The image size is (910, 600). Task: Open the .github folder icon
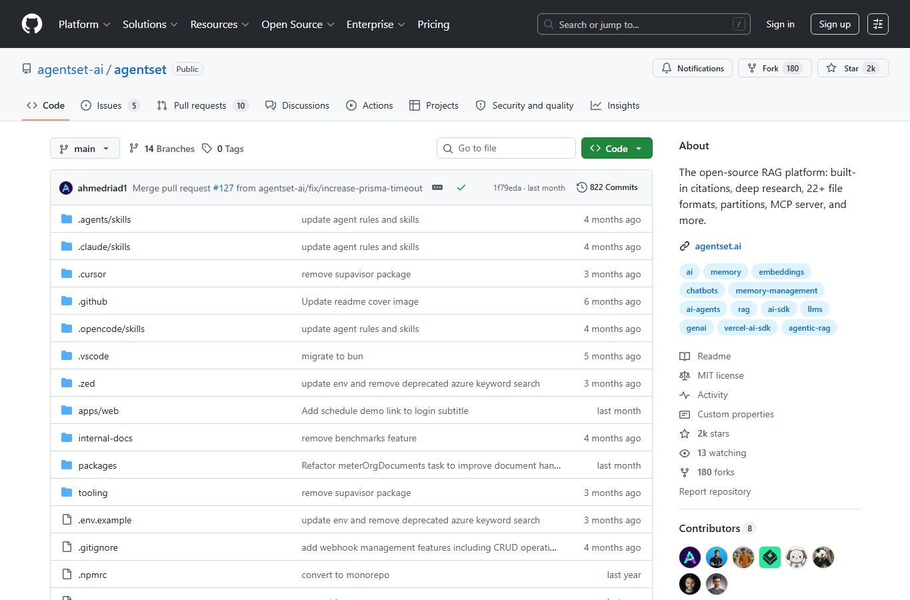pos(67,301)
